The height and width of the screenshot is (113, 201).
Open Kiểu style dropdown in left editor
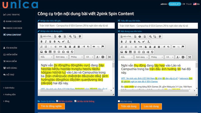pyautogui.click(x=46, y=57)
